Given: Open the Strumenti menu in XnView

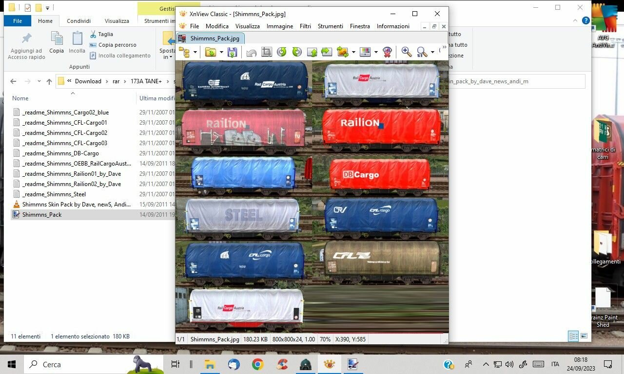Looking at the screenshot, I should click(331, 26).
